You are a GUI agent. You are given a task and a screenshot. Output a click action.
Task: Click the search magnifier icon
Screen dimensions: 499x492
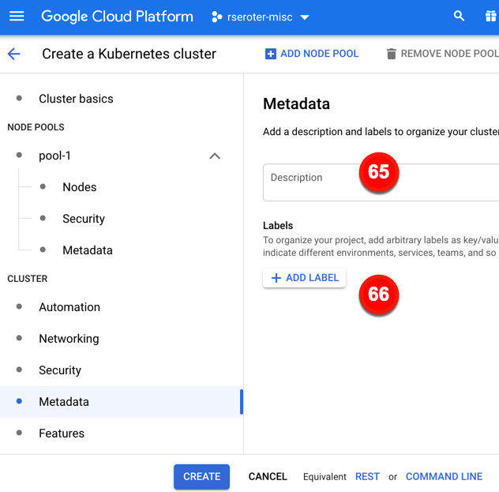(x=459, y=17)
